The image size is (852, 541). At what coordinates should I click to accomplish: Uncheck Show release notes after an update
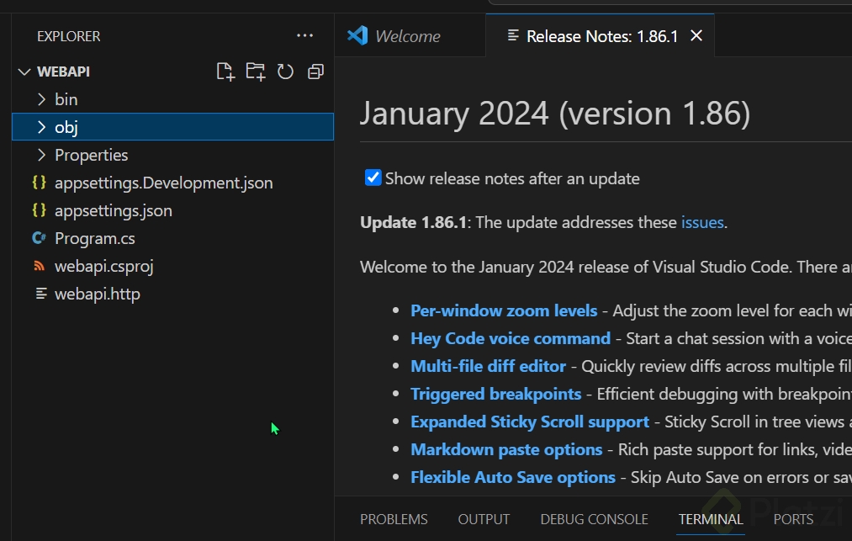(x=373, y=178)
